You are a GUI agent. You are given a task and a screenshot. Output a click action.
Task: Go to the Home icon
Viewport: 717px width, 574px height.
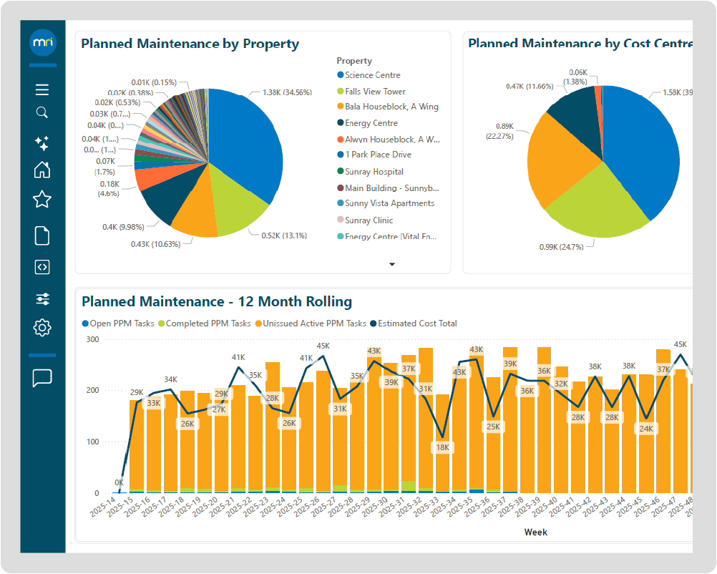pos(42,170)
